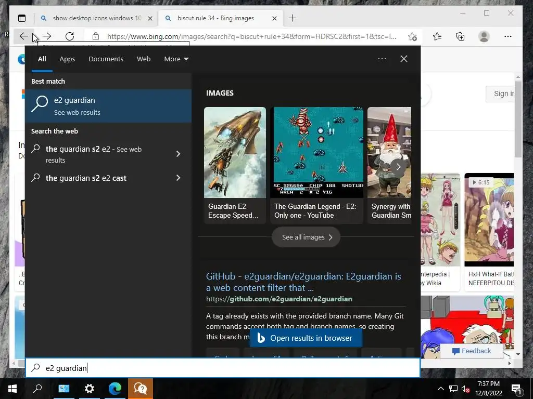Open the network icon in tray

point(453,389)
